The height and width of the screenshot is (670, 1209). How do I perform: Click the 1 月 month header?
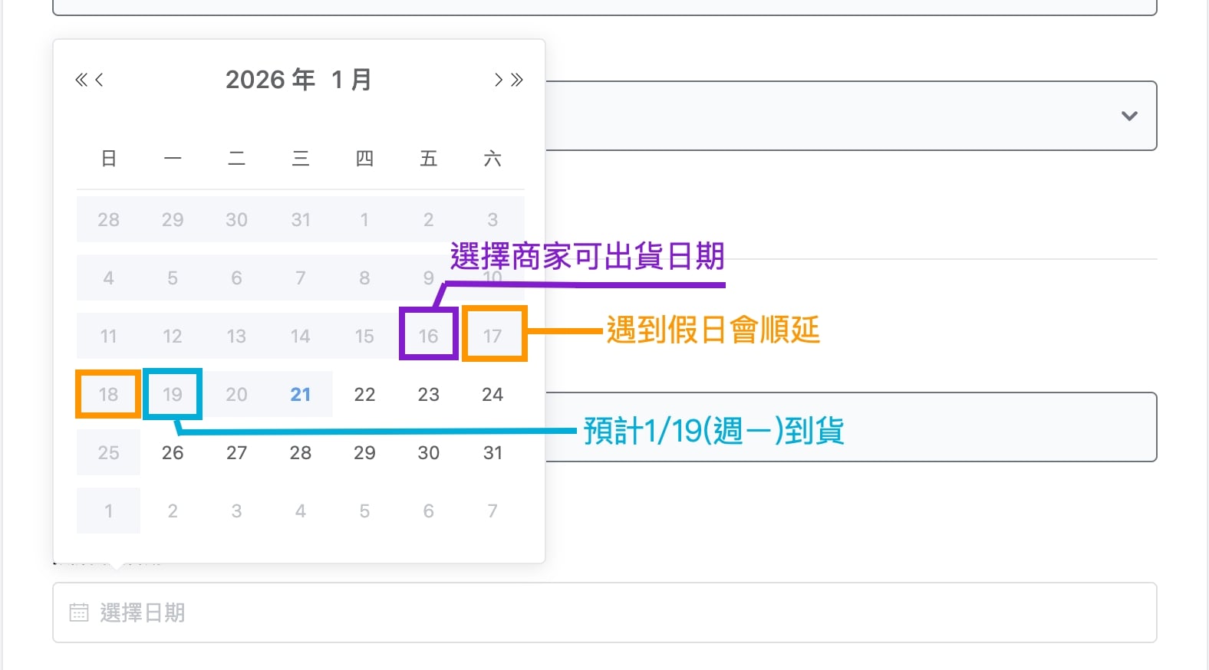(351, 80)
